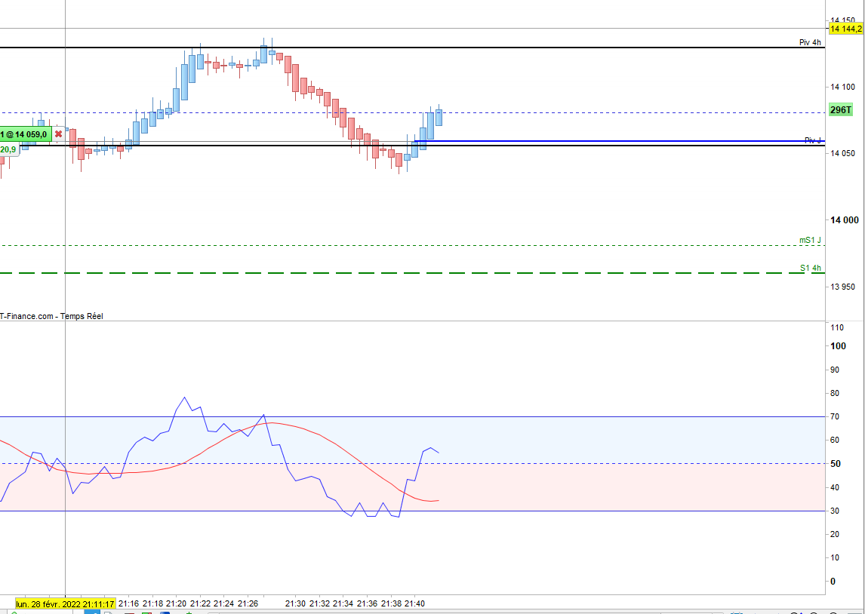Click the 70 level on oscillator scale
The height and width of the screenshot is (614, 865).
[x=836, y=416]
